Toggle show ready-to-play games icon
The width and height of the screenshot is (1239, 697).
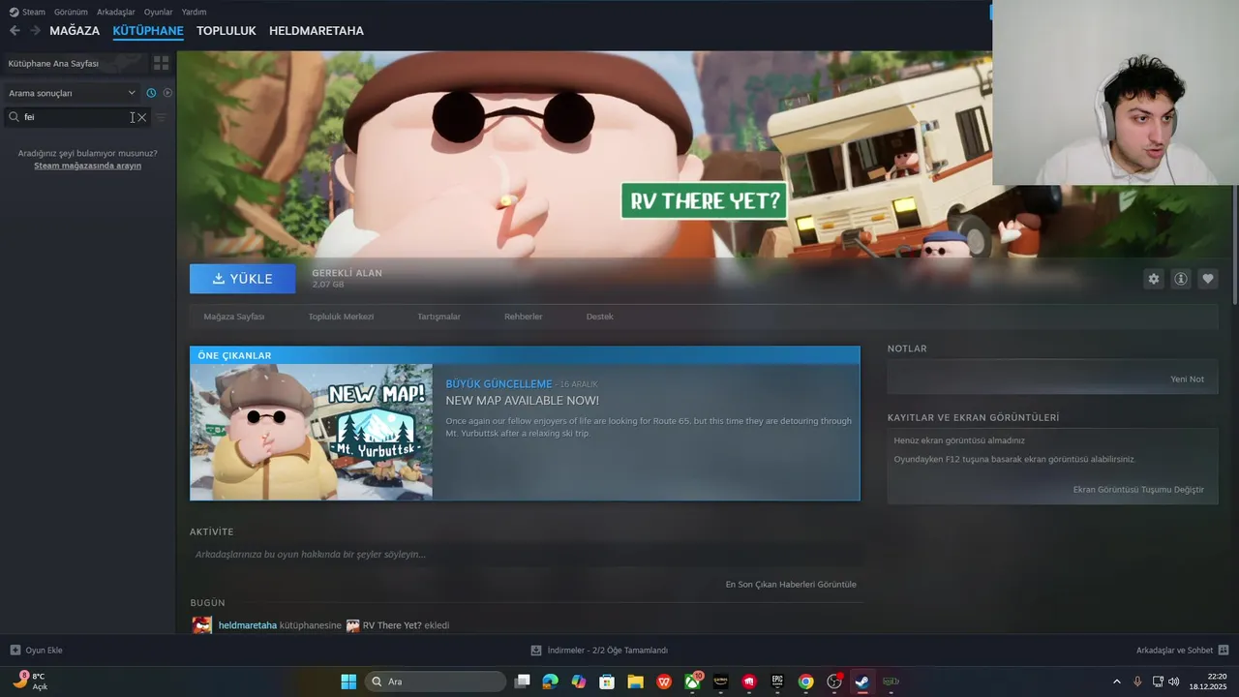[x=167, y=93]
